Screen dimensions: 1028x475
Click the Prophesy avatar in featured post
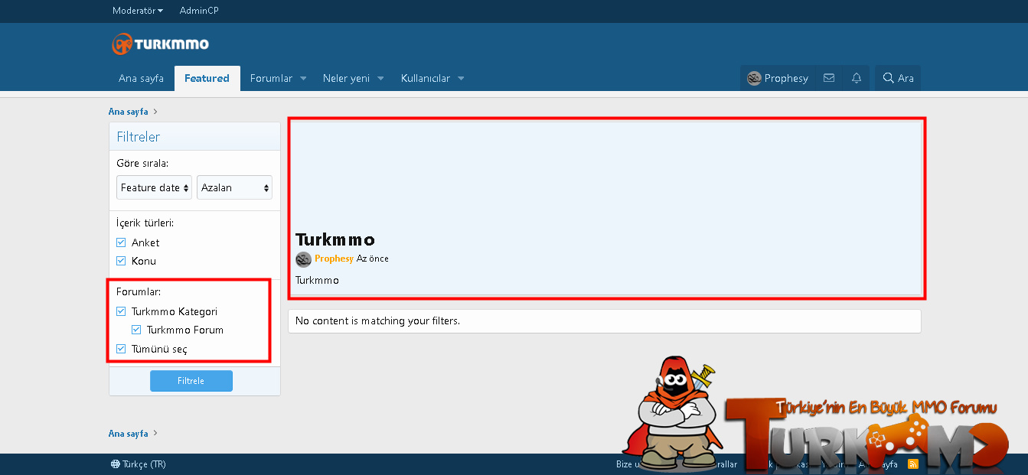pyautogui.click(x=303, y=259)
